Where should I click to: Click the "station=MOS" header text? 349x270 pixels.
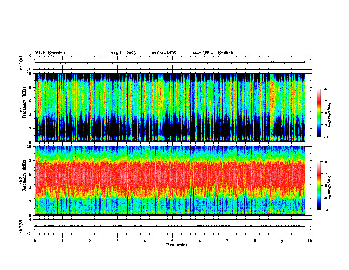(164, 53)
